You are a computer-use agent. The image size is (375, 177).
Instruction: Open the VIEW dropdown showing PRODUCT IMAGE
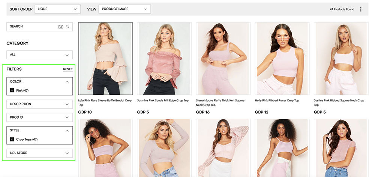tap(124, 9)
